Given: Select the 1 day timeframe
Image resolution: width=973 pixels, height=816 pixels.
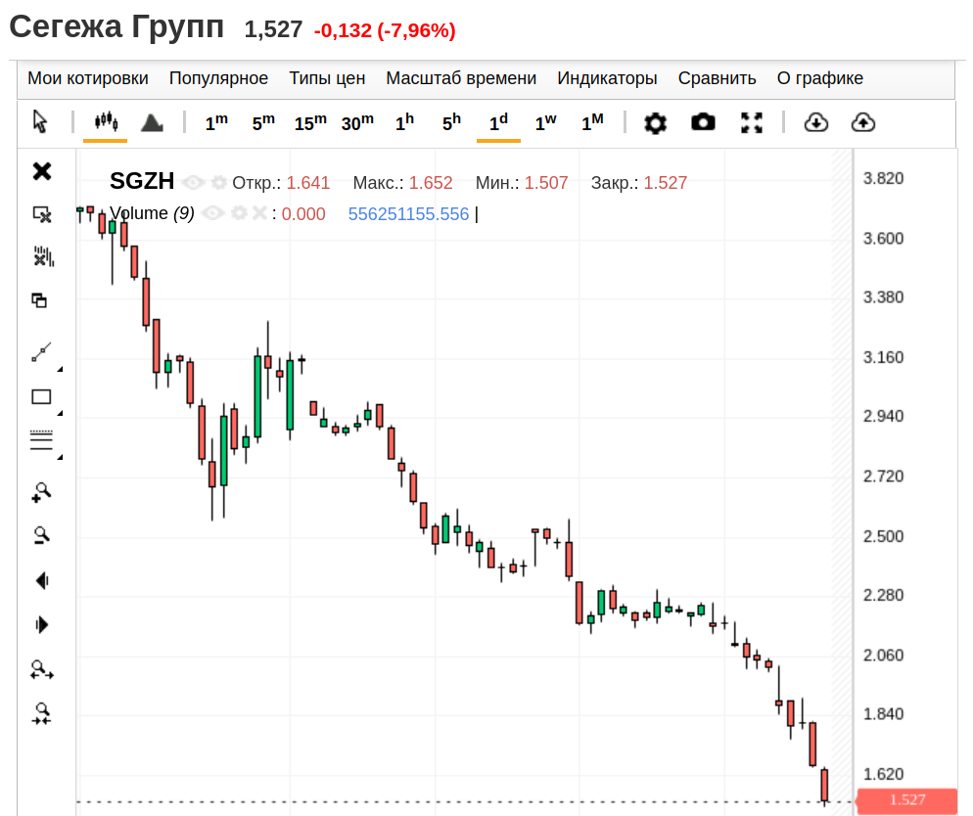Looking at the screenshot, I should (498, 122).
